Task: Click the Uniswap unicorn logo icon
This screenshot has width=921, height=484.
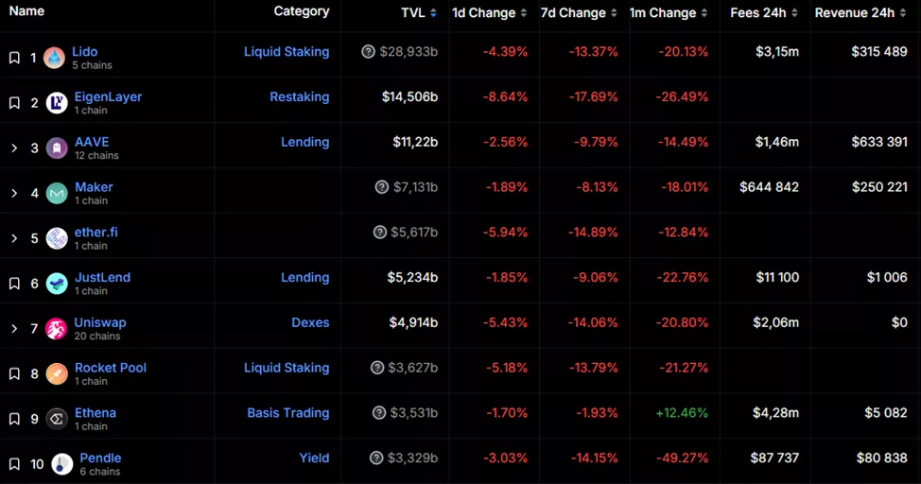Action: click(x=57, y=329)
